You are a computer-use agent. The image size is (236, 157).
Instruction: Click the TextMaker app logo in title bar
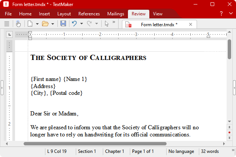pyautogui.click(x=6, y=4)
